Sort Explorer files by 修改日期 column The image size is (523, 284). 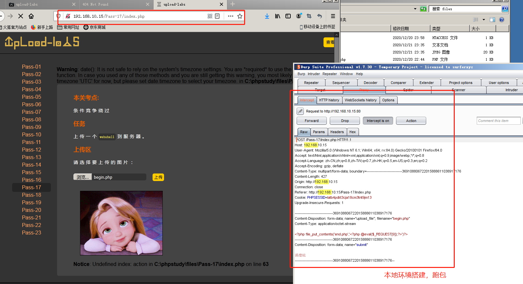tap(410, 29)
